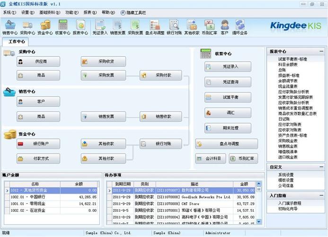This screenshot has height=237, width=328.
Task: Click the 凭证查询 button
Action: coord(228,82)
